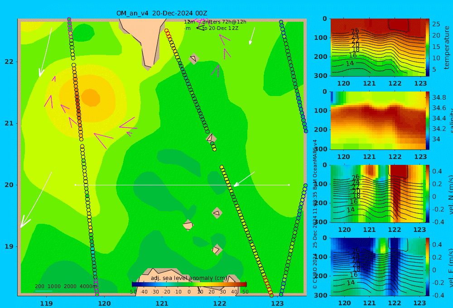Click the east end of white transect line

point(289,185)
